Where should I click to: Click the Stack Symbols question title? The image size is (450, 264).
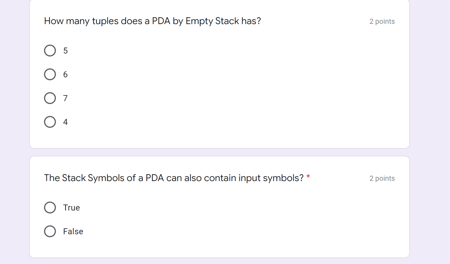[174, 178]
